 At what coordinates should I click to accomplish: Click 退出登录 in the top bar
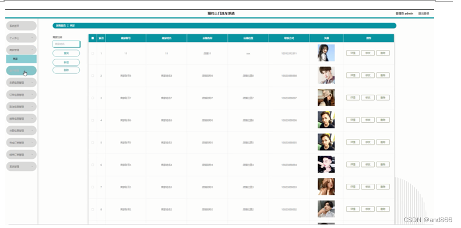click(424, 13)
